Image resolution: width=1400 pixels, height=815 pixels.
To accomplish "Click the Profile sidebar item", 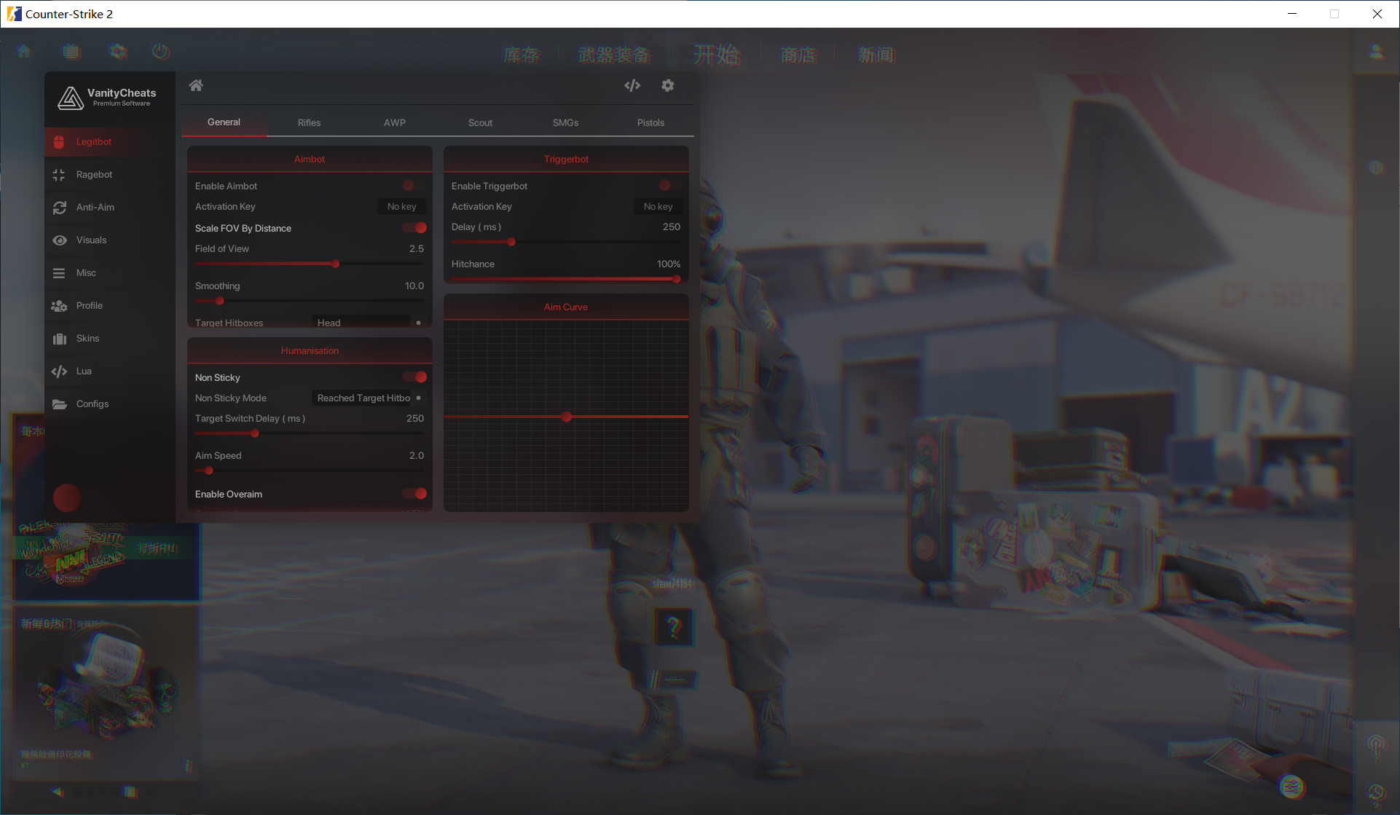I will point(90,304).
